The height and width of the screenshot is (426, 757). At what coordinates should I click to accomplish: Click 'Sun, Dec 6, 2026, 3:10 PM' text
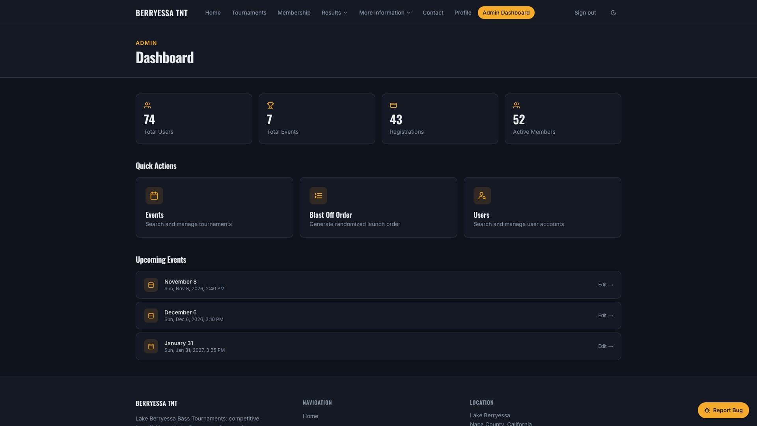click(194, 319)
